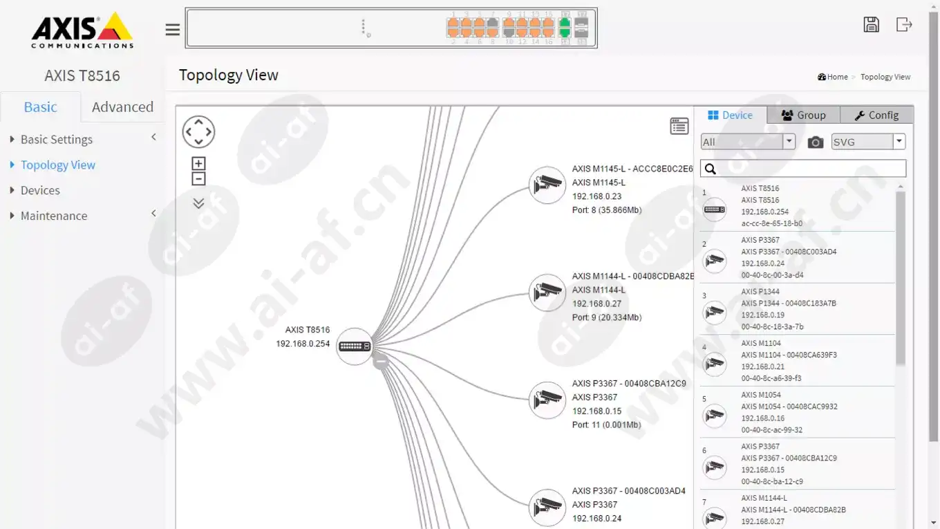
Task: Click the 'AXIS T8516' model title
Action: [82, 75]
